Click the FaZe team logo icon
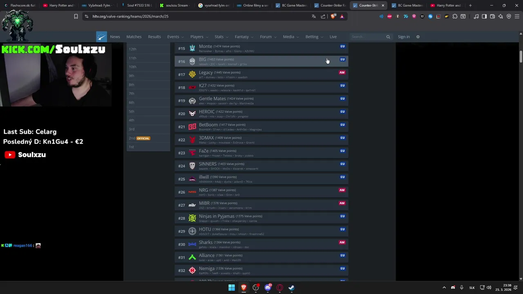The width and height of the screenshot is (523, 294). coord(192,153)
